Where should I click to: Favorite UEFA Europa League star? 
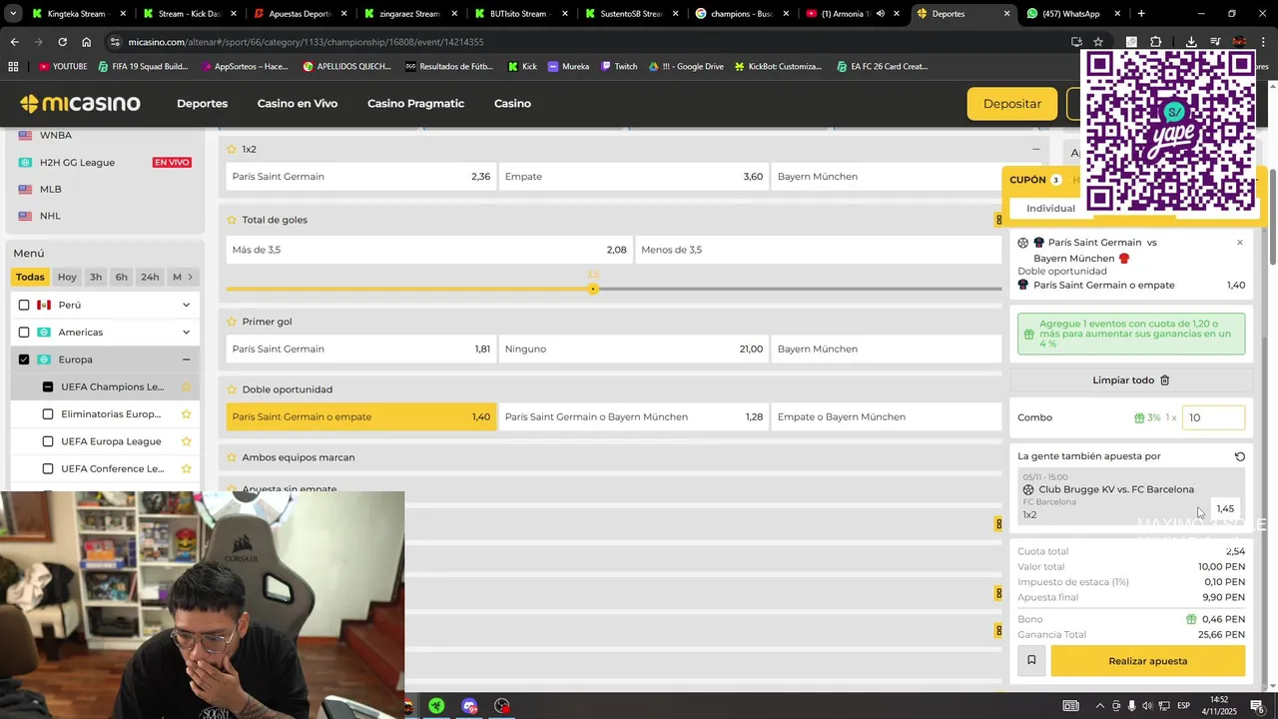click(x=186, y=441)
